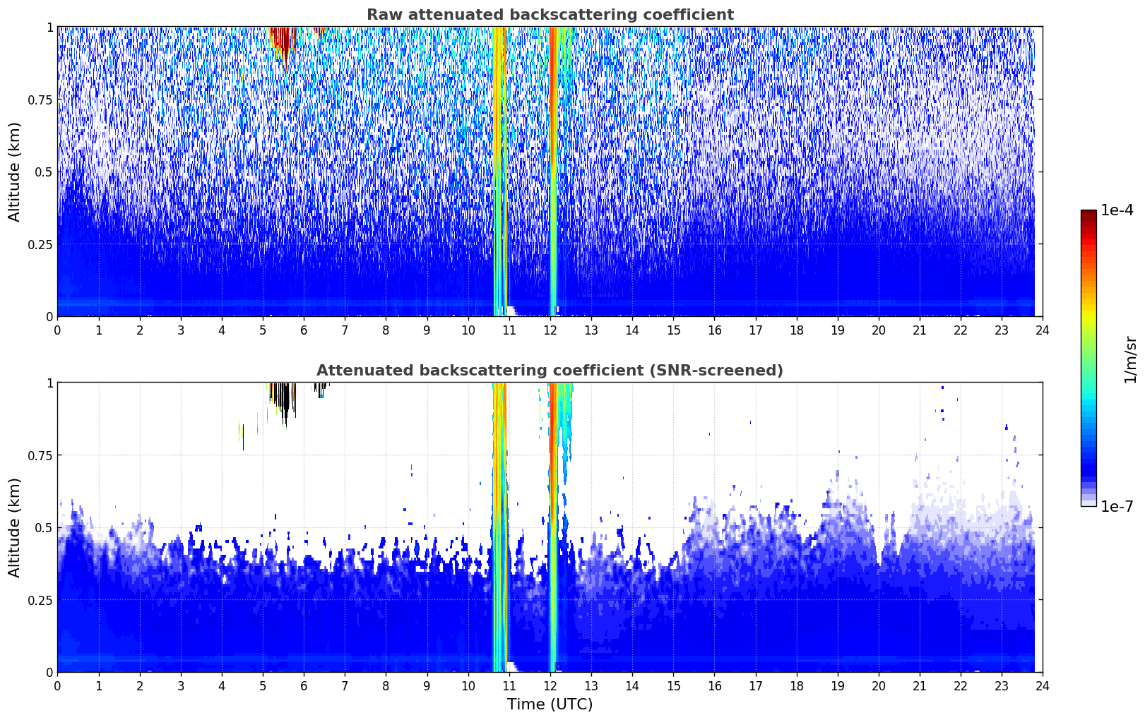Click the '21' hour tick under top plot

[920, 330]
